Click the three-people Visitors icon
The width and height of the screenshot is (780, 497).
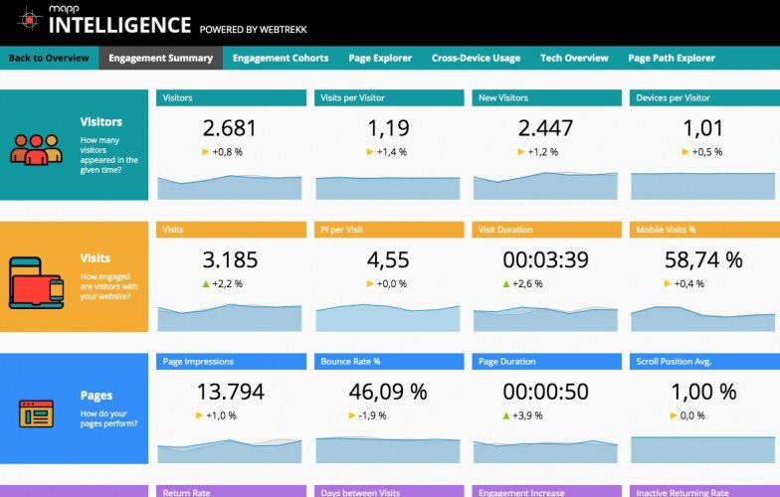36,149
